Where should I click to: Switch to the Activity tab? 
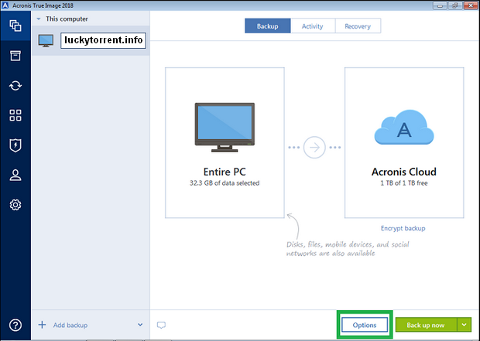pyautogui.click(x=313, y=26)
